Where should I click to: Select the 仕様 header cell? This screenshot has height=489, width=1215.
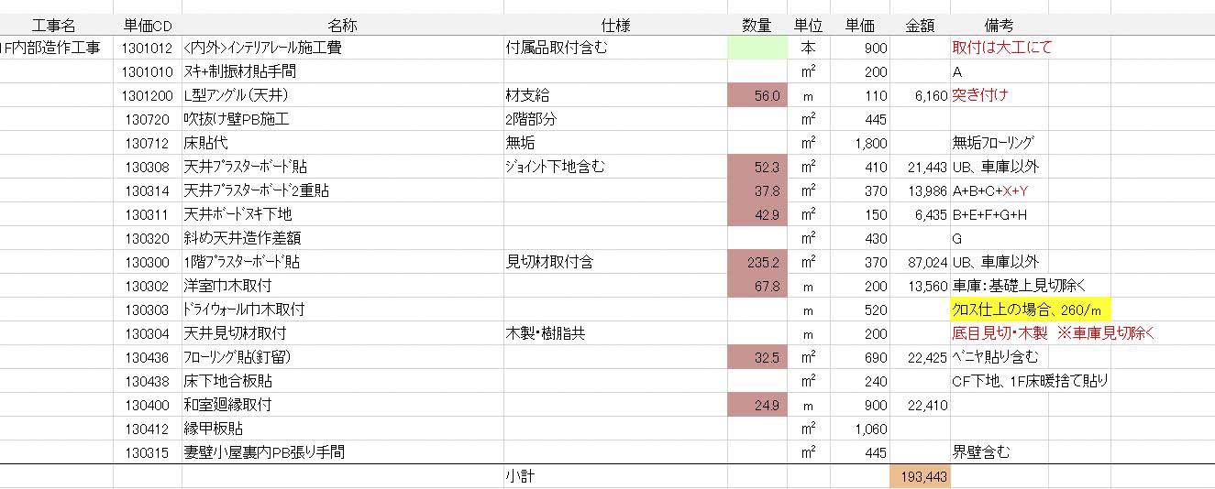(615, 25)
